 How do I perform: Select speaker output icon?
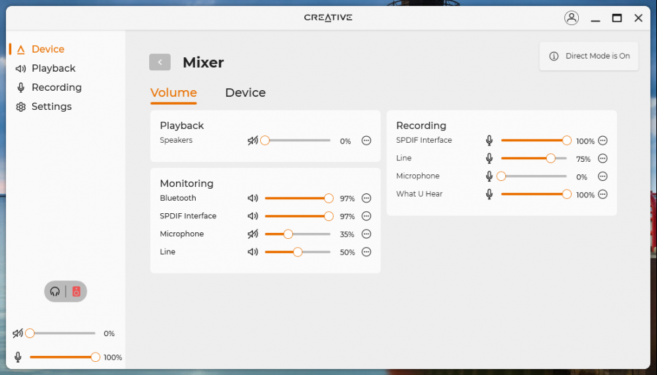point(76,291)
